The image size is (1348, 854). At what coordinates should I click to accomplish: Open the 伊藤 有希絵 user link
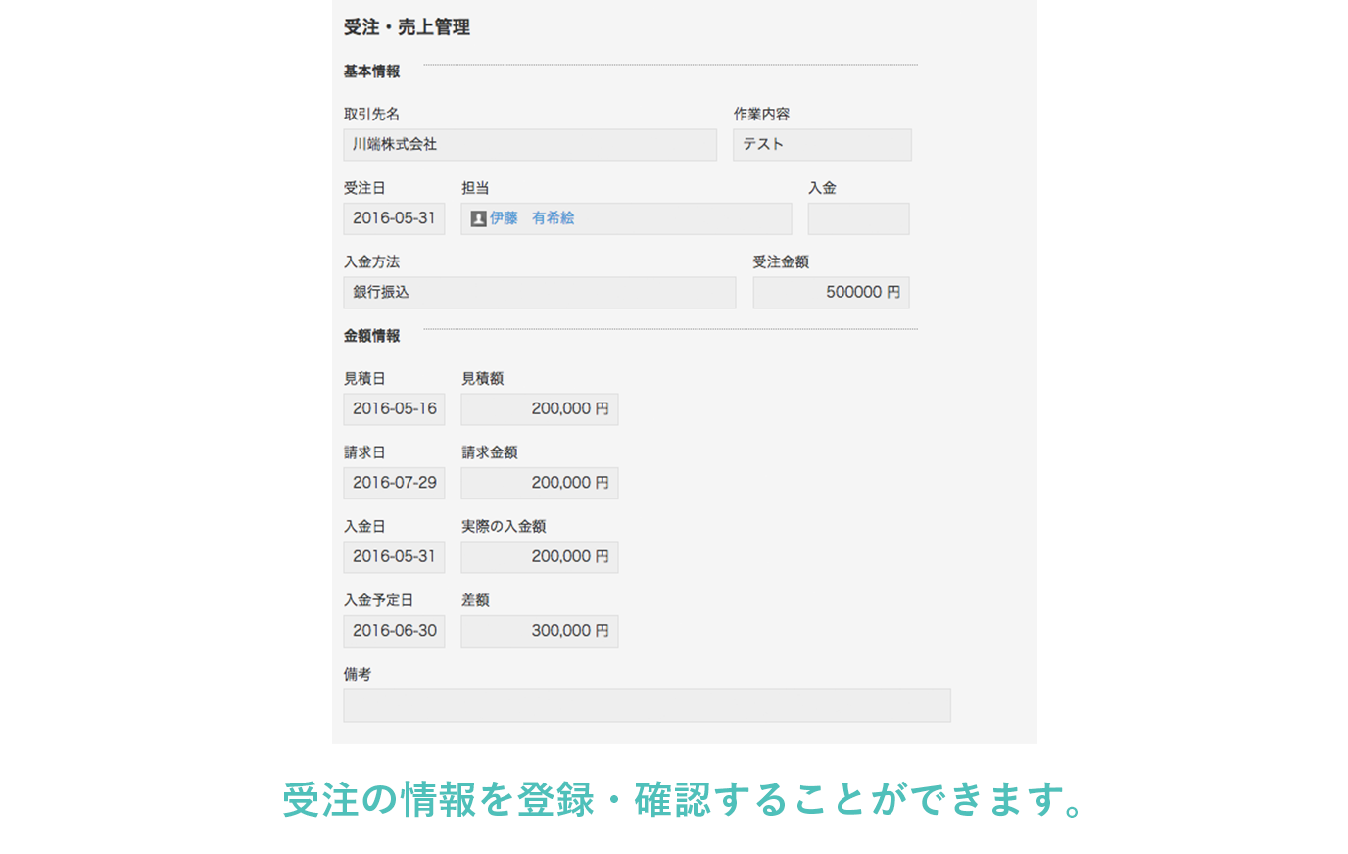click(x=532, y=218)
